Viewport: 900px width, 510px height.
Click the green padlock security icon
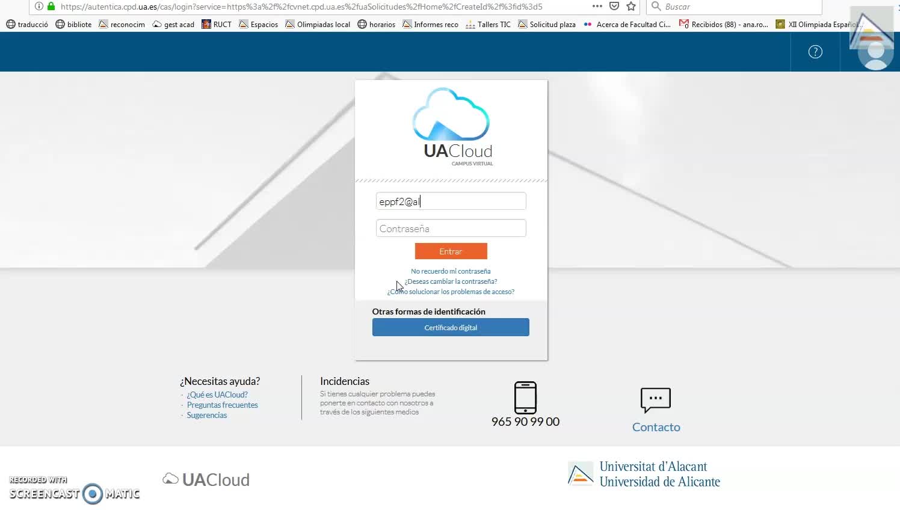pyautogui.click(x=51, y=7)
